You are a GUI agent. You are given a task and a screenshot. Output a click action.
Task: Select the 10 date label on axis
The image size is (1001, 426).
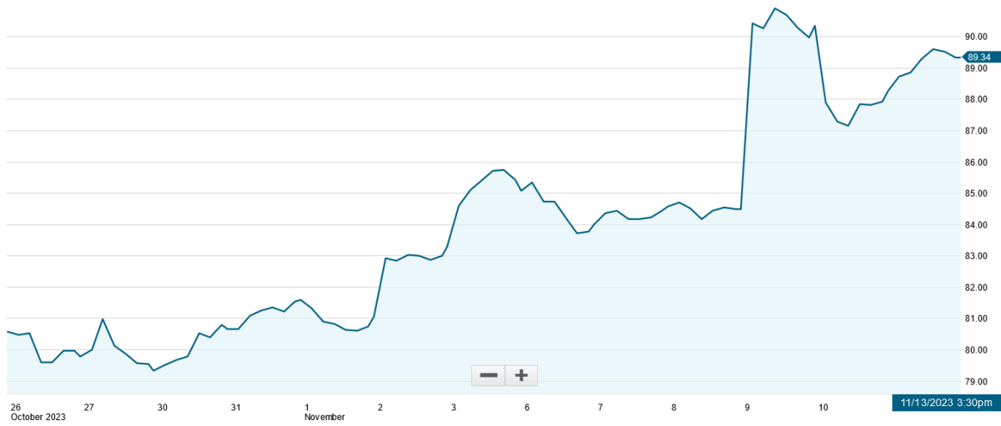[822, 407]
